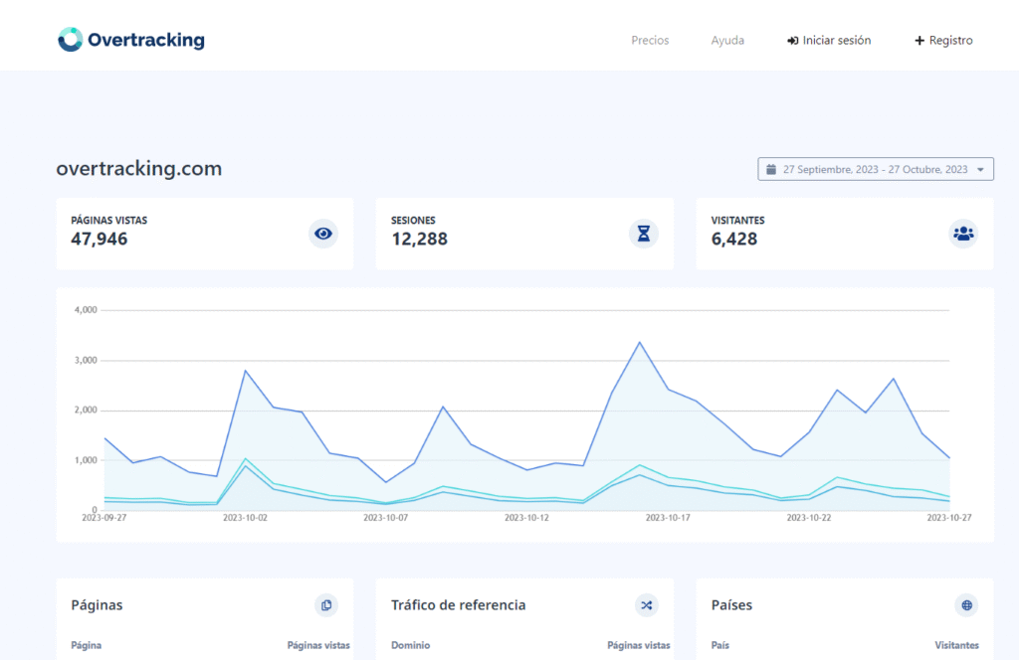1019x660 pixels.
Task: Click the pages copy icon in Páginas panel
Action: coord(326,605)
